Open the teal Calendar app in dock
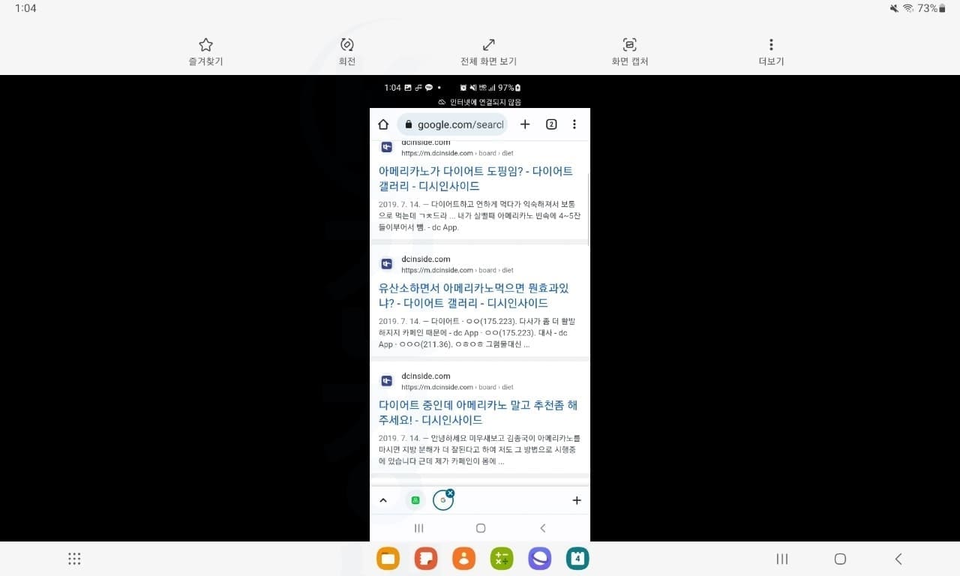Image resolution: width=960 pixels, height=576 pixels. tap(577, 559)
